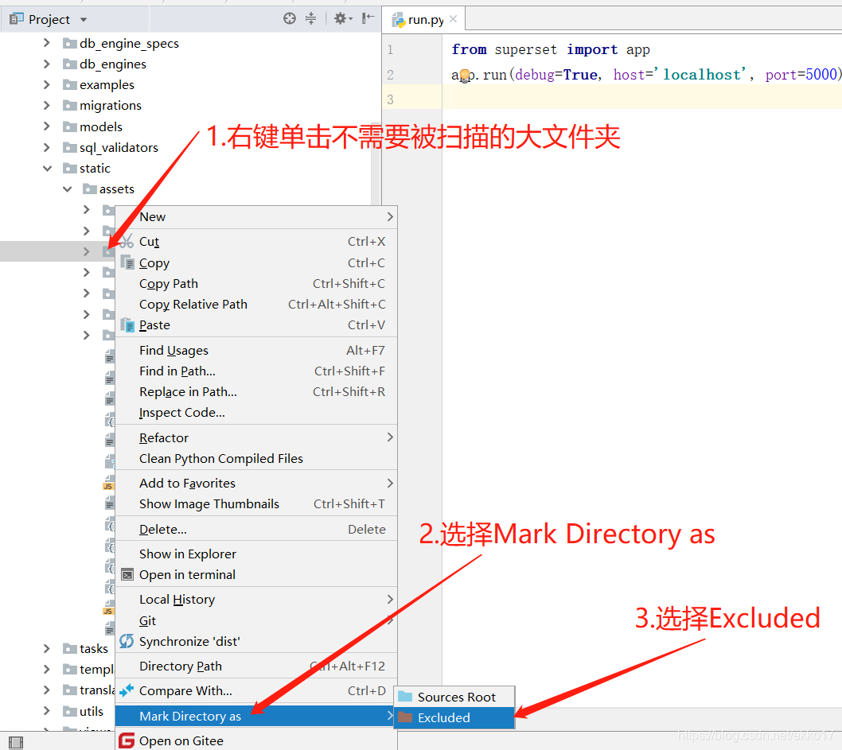Choose Delete... from context menu
The width and height of the screenshot is (842, 750).
[x=257, y=529]
